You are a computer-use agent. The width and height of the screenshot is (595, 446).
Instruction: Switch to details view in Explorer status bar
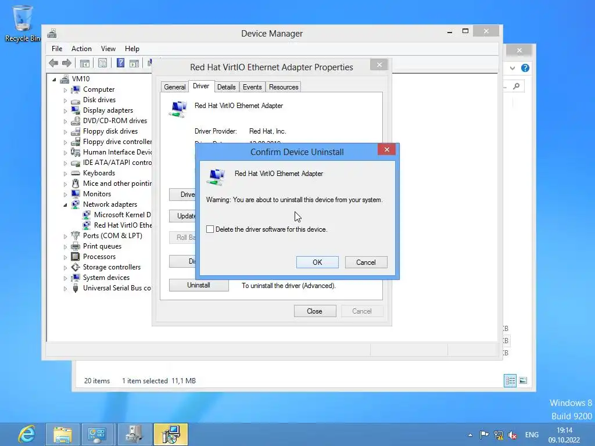[x=510, y=380]
